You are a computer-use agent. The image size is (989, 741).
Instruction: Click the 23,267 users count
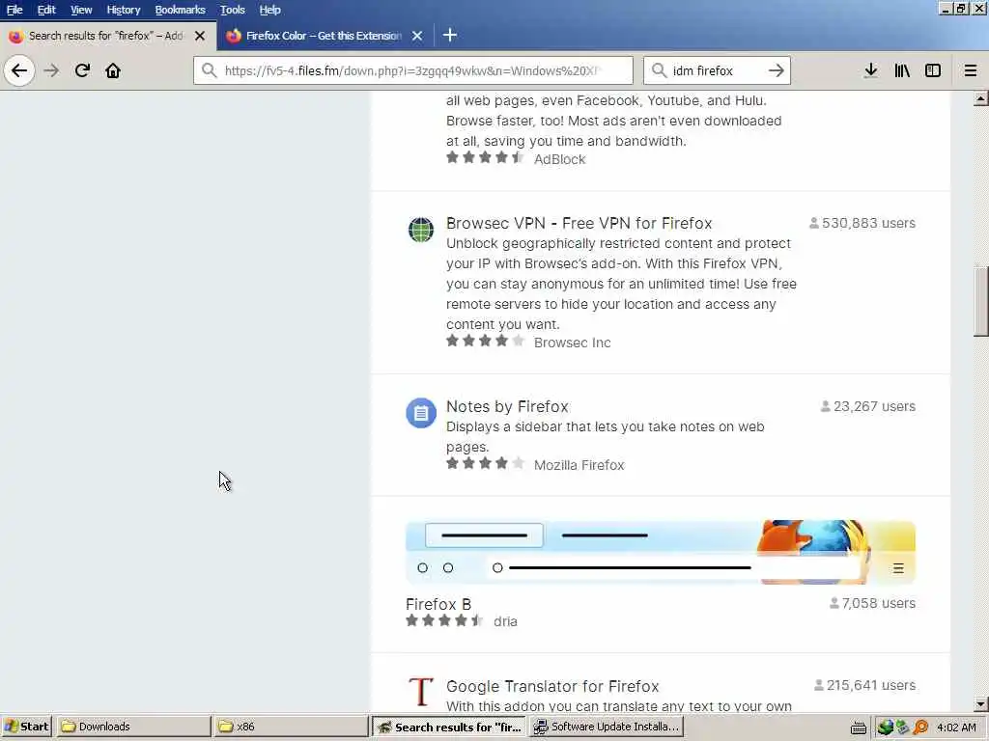pyautogui.click(x=868, y=406)
